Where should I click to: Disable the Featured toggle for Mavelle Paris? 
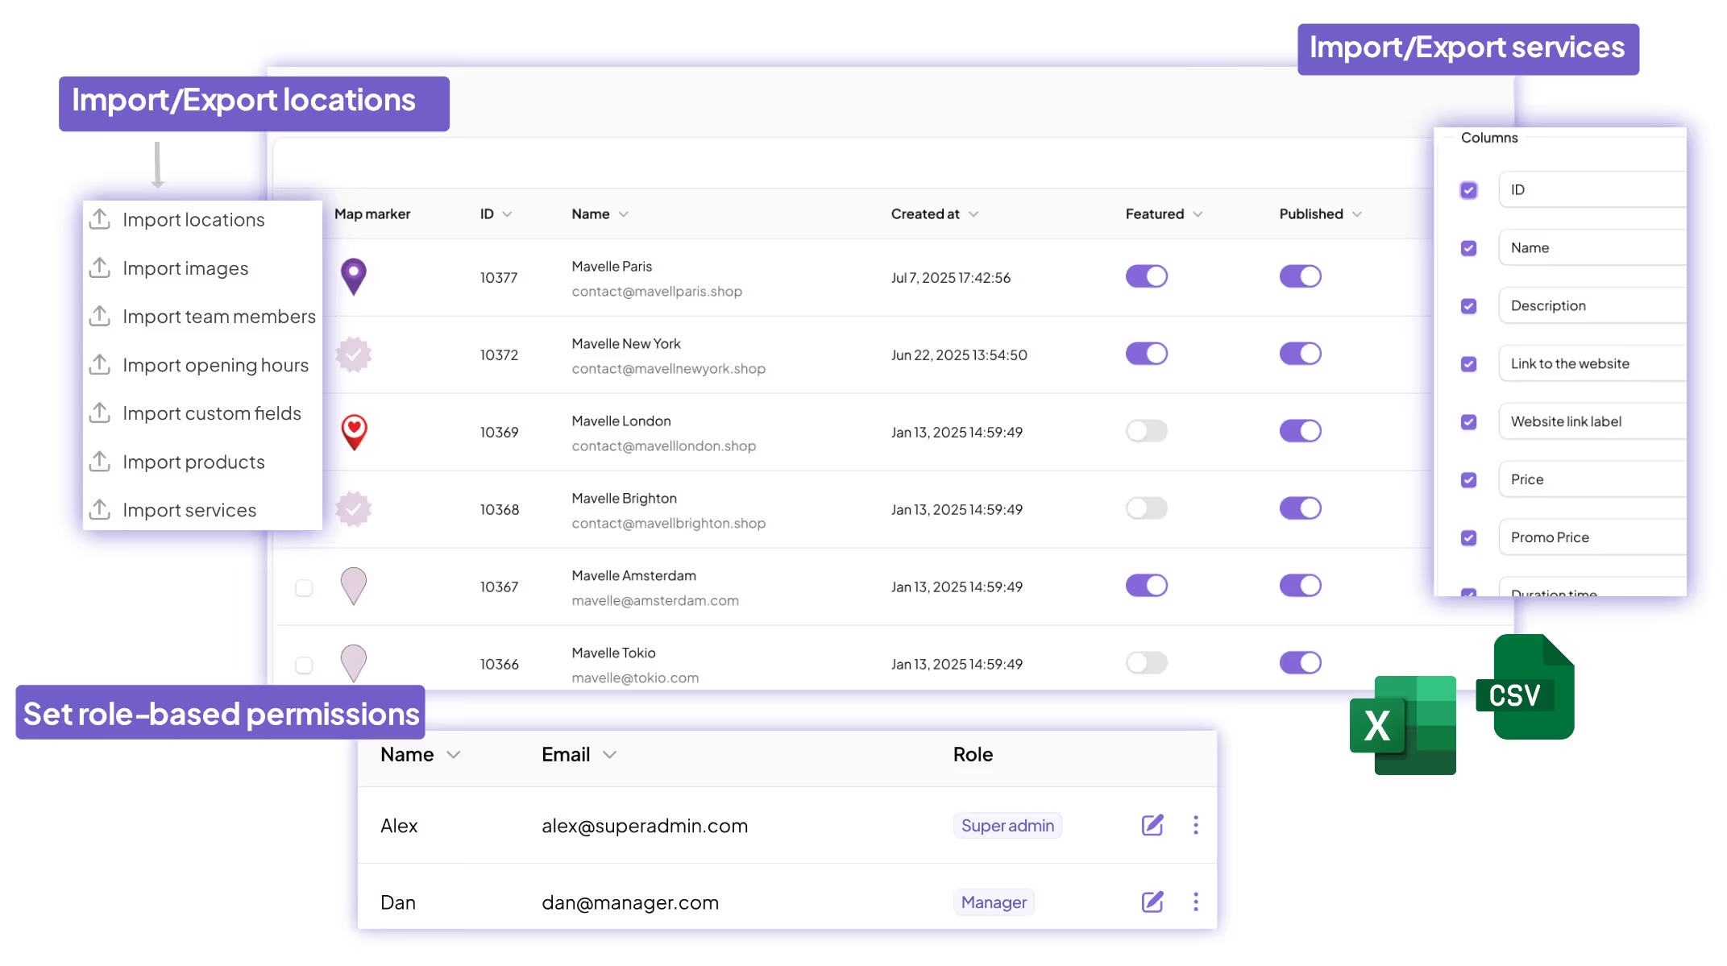1146,276
